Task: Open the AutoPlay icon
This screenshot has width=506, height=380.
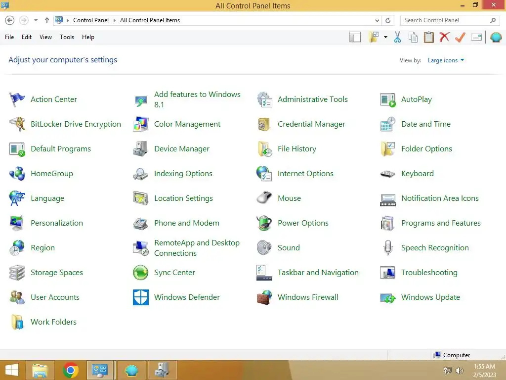Action: tap(388, 99)
